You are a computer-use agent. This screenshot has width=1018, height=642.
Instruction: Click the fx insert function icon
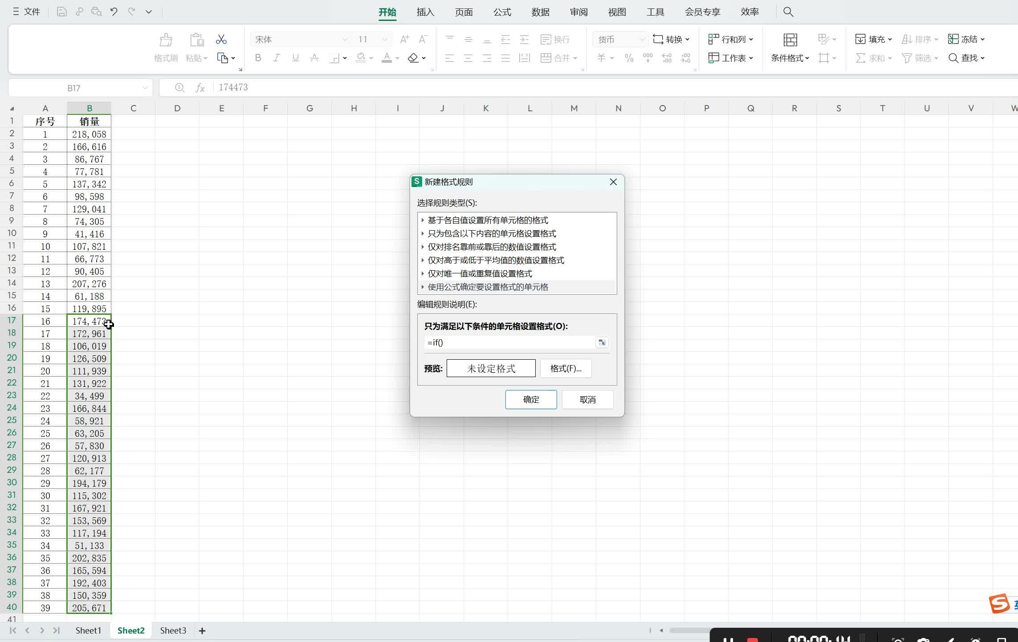pos(200,88)
